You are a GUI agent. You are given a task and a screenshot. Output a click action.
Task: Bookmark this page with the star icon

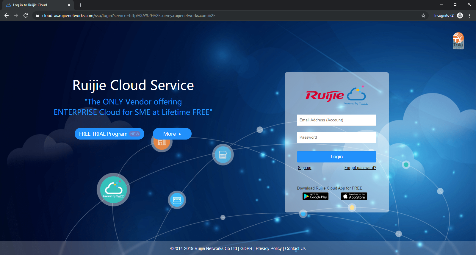point(423,15)
